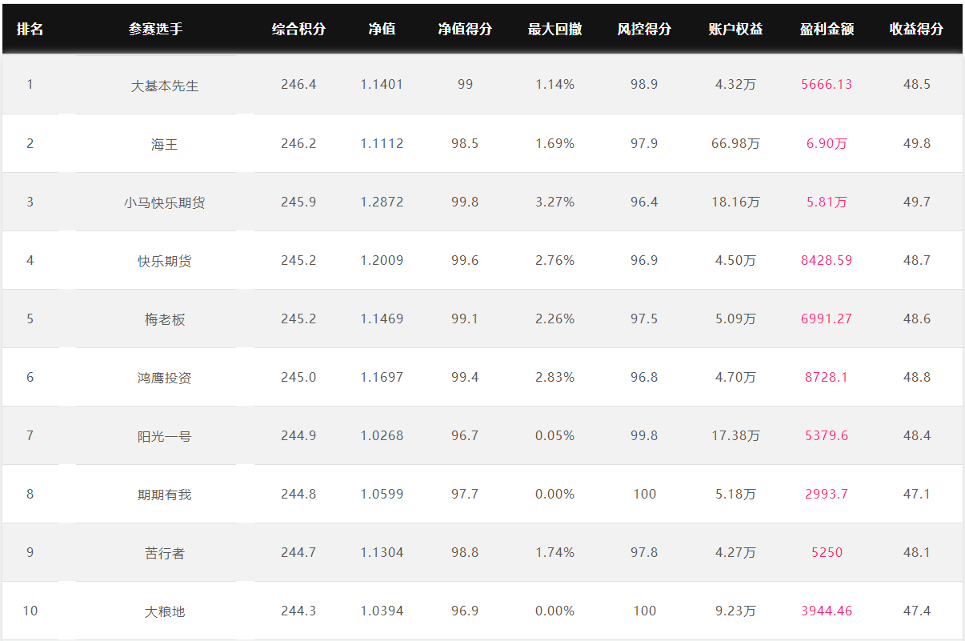
Task: Select participant 快乐期货
Action: point(164,261)
